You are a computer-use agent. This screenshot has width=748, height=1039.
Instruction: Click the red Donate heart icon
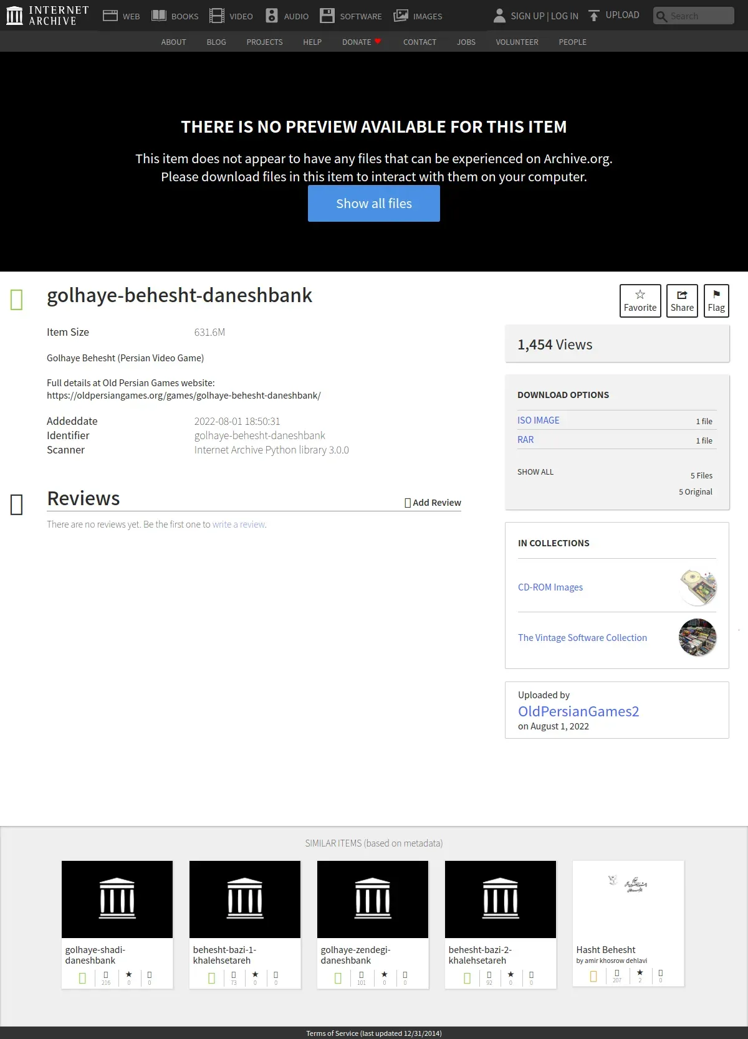[378, 41]
